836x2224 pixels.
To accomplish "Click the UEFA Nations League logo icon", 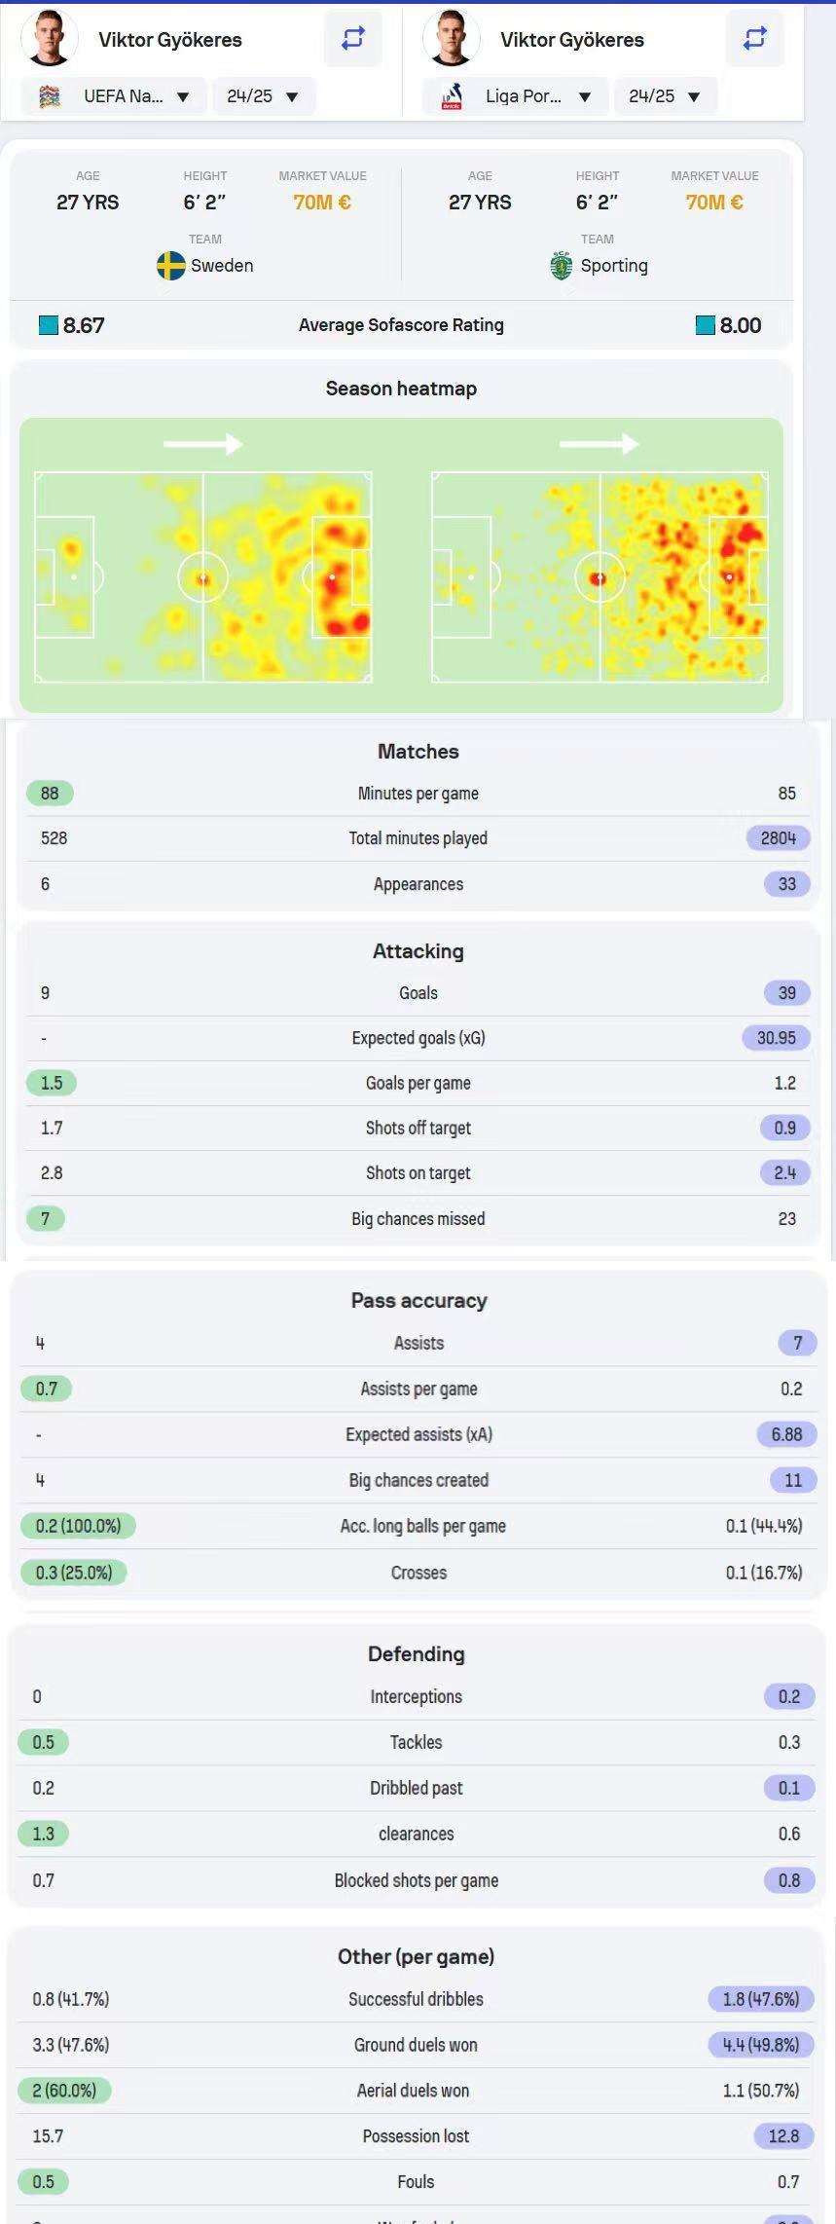I will point(50,96).
